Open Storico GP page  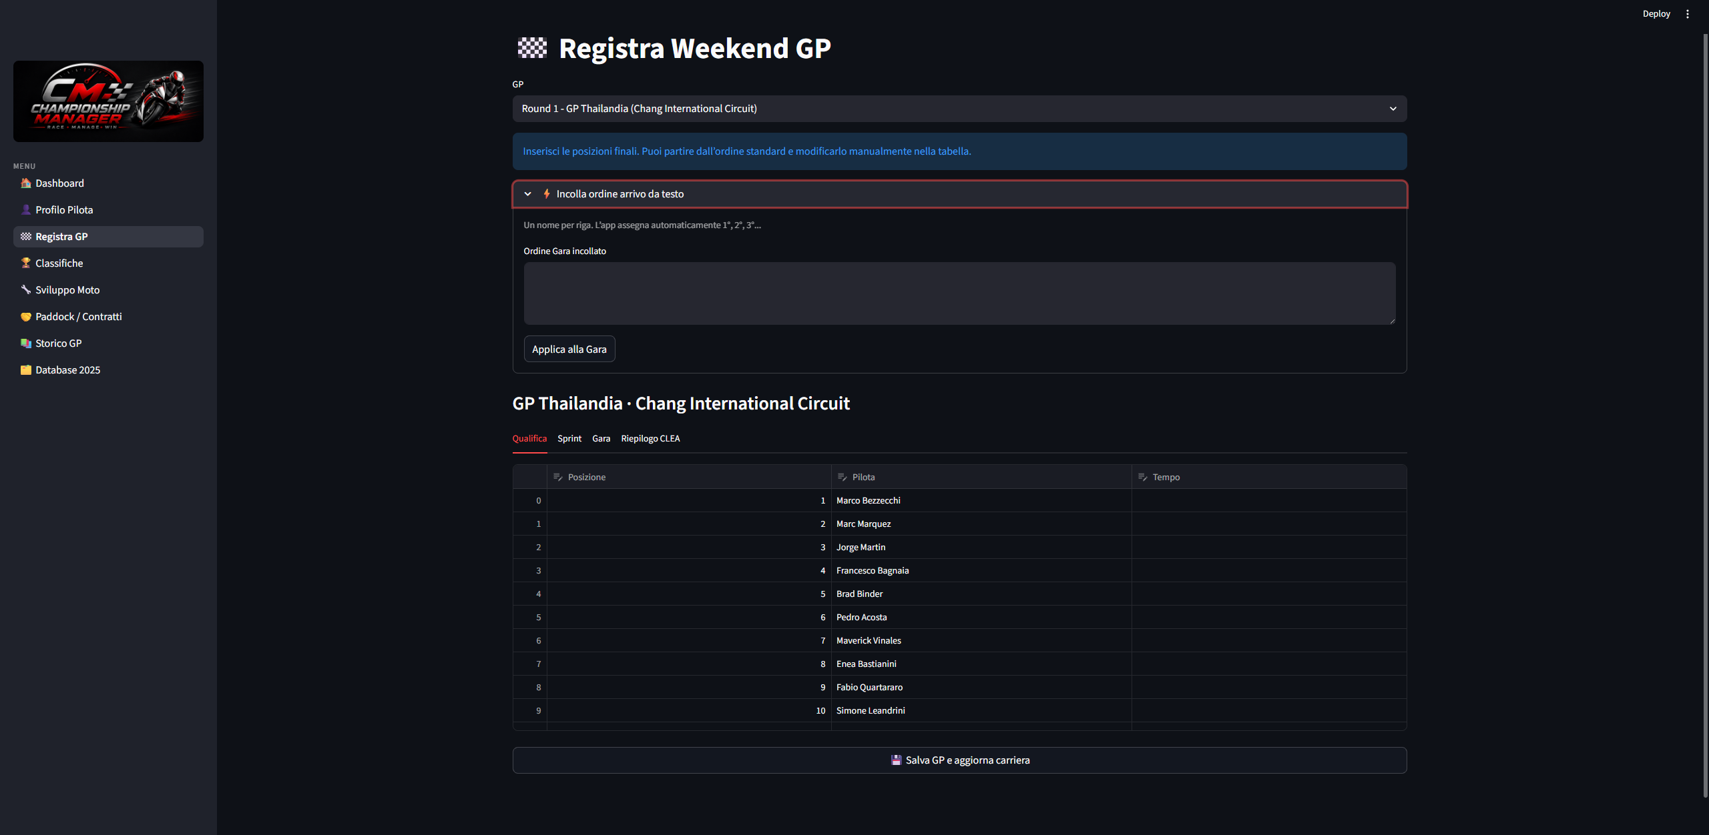(108, 343)
